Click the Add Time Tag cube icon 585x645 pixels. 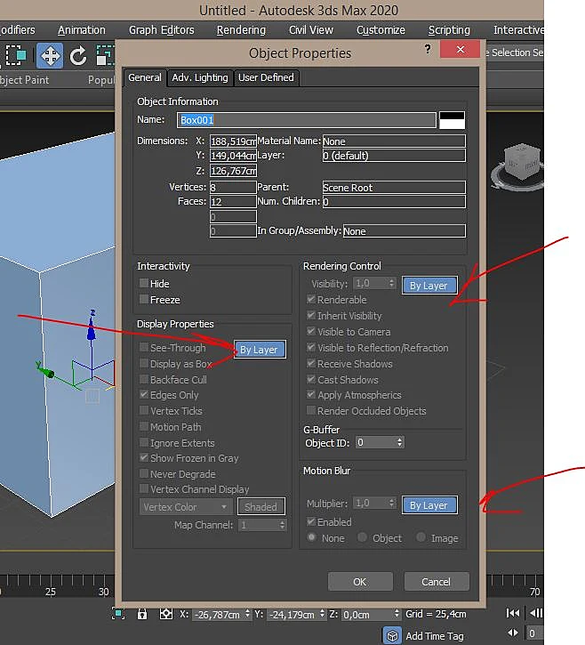[392, 635]
